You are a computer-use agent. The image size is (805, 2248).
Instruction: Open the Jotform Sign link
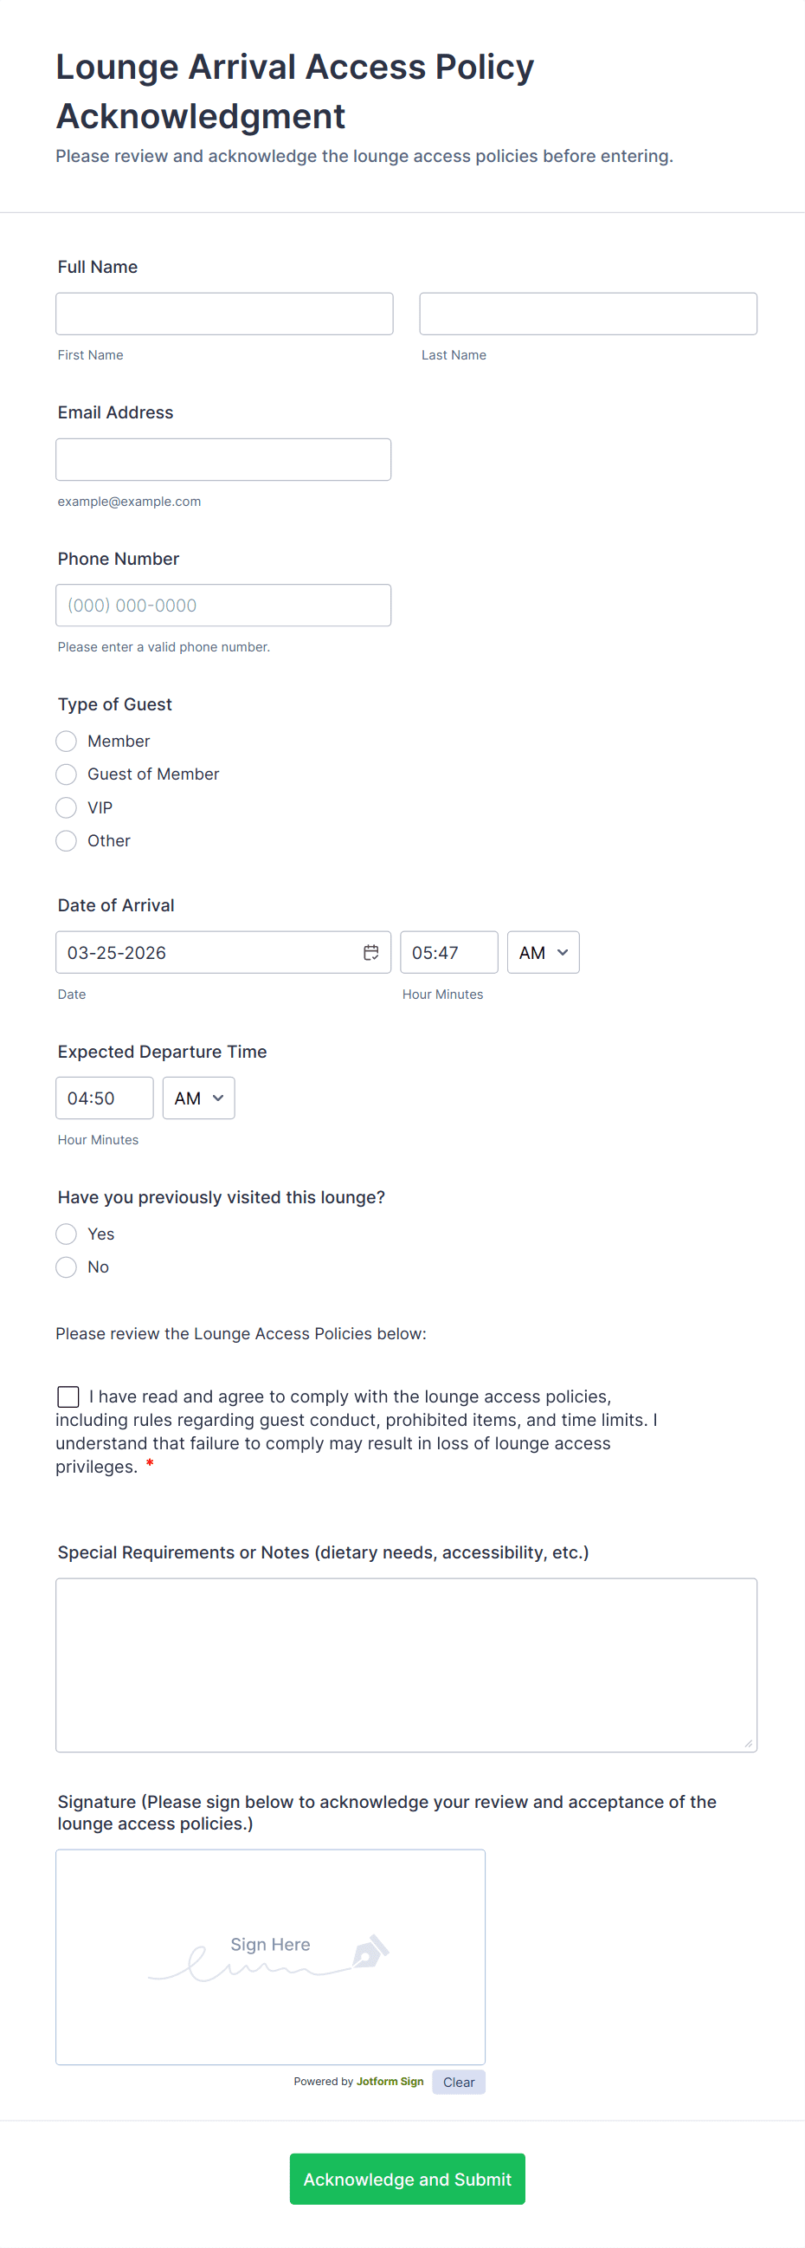390,2081
